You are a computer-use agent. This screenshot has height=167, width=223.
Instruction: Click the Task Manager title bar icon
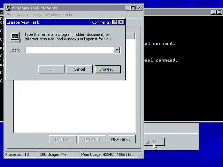[x=8, y=8]
